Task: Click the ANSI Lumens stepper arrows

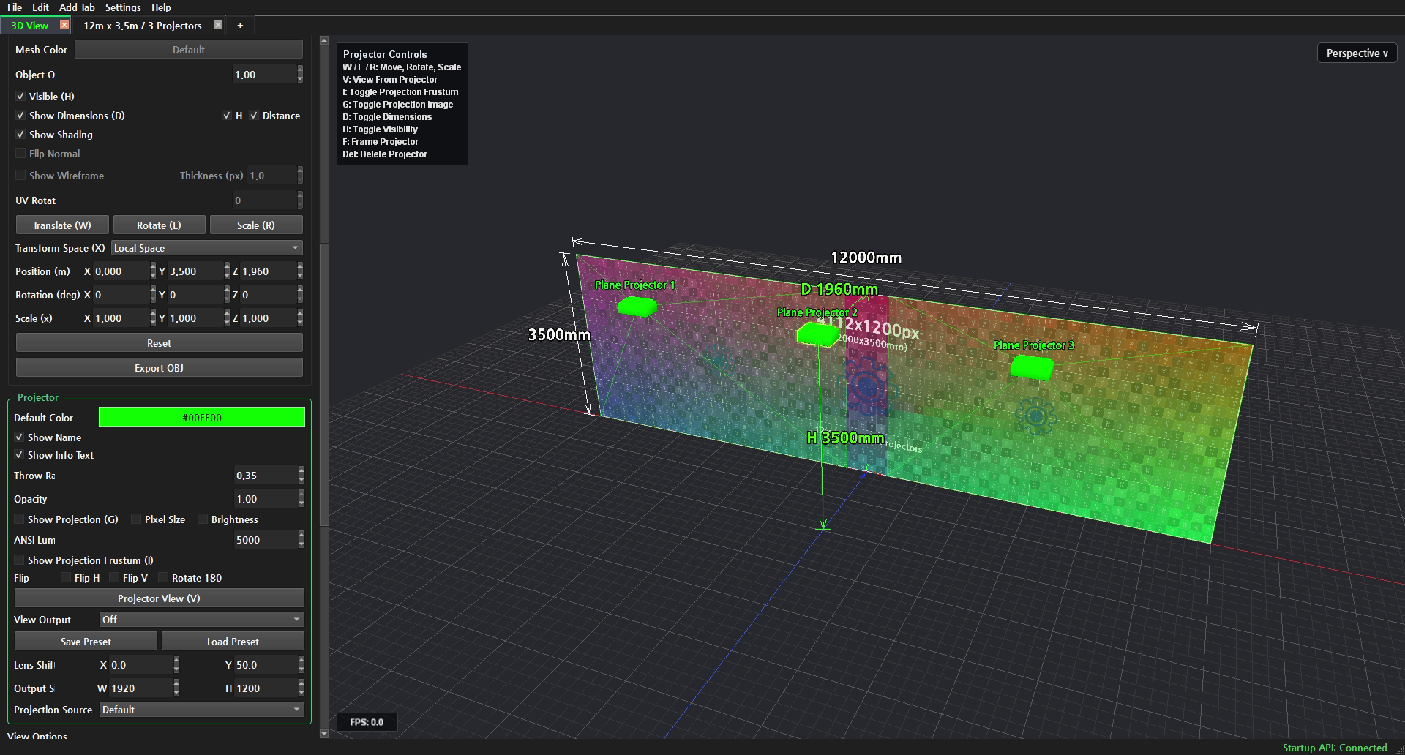Action: [301, 540]
